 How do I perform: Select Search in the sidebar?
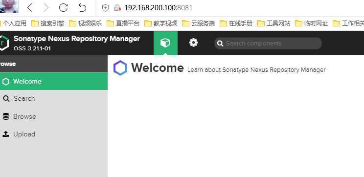(54, 99)
